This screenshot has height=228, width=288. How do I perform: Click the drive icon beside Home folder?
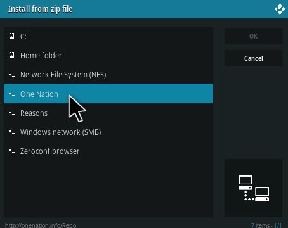pos(12,55)
